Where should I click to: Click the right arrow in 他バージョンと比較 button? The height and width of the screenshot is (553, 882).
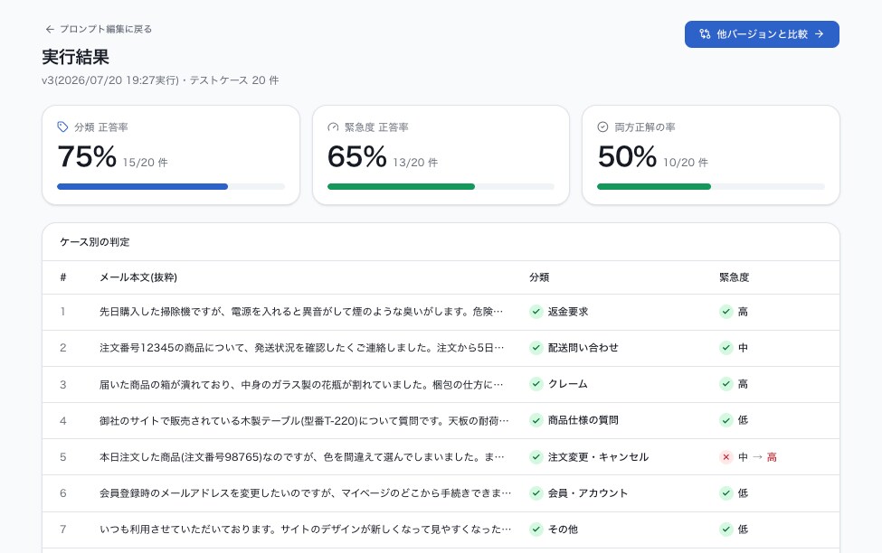(819, 34)
